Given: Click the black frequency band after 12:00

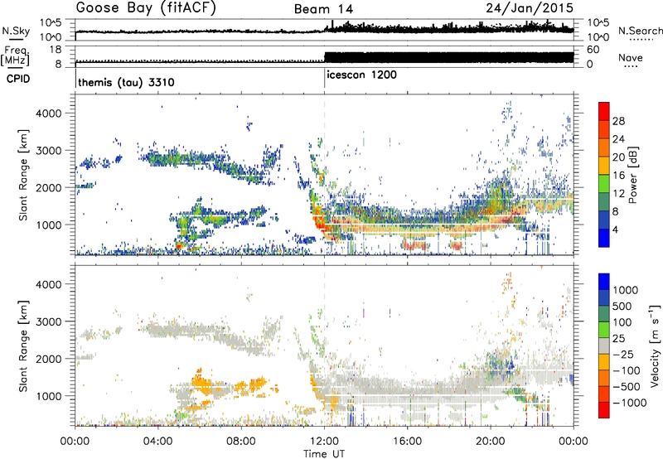Looking at the screenshot, I should (449, 58).
